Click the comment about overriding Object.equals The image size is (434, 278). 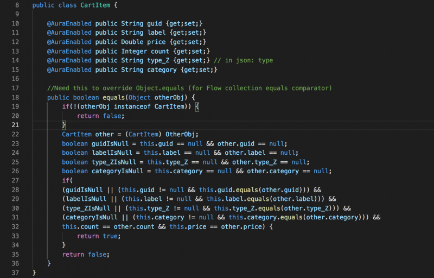pyautogui.click(x=189, y=88)
